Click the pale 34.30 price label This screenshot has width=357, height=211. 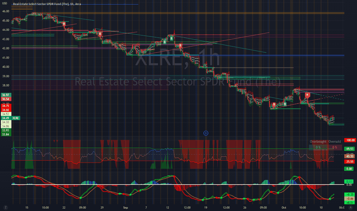point(6,122)
